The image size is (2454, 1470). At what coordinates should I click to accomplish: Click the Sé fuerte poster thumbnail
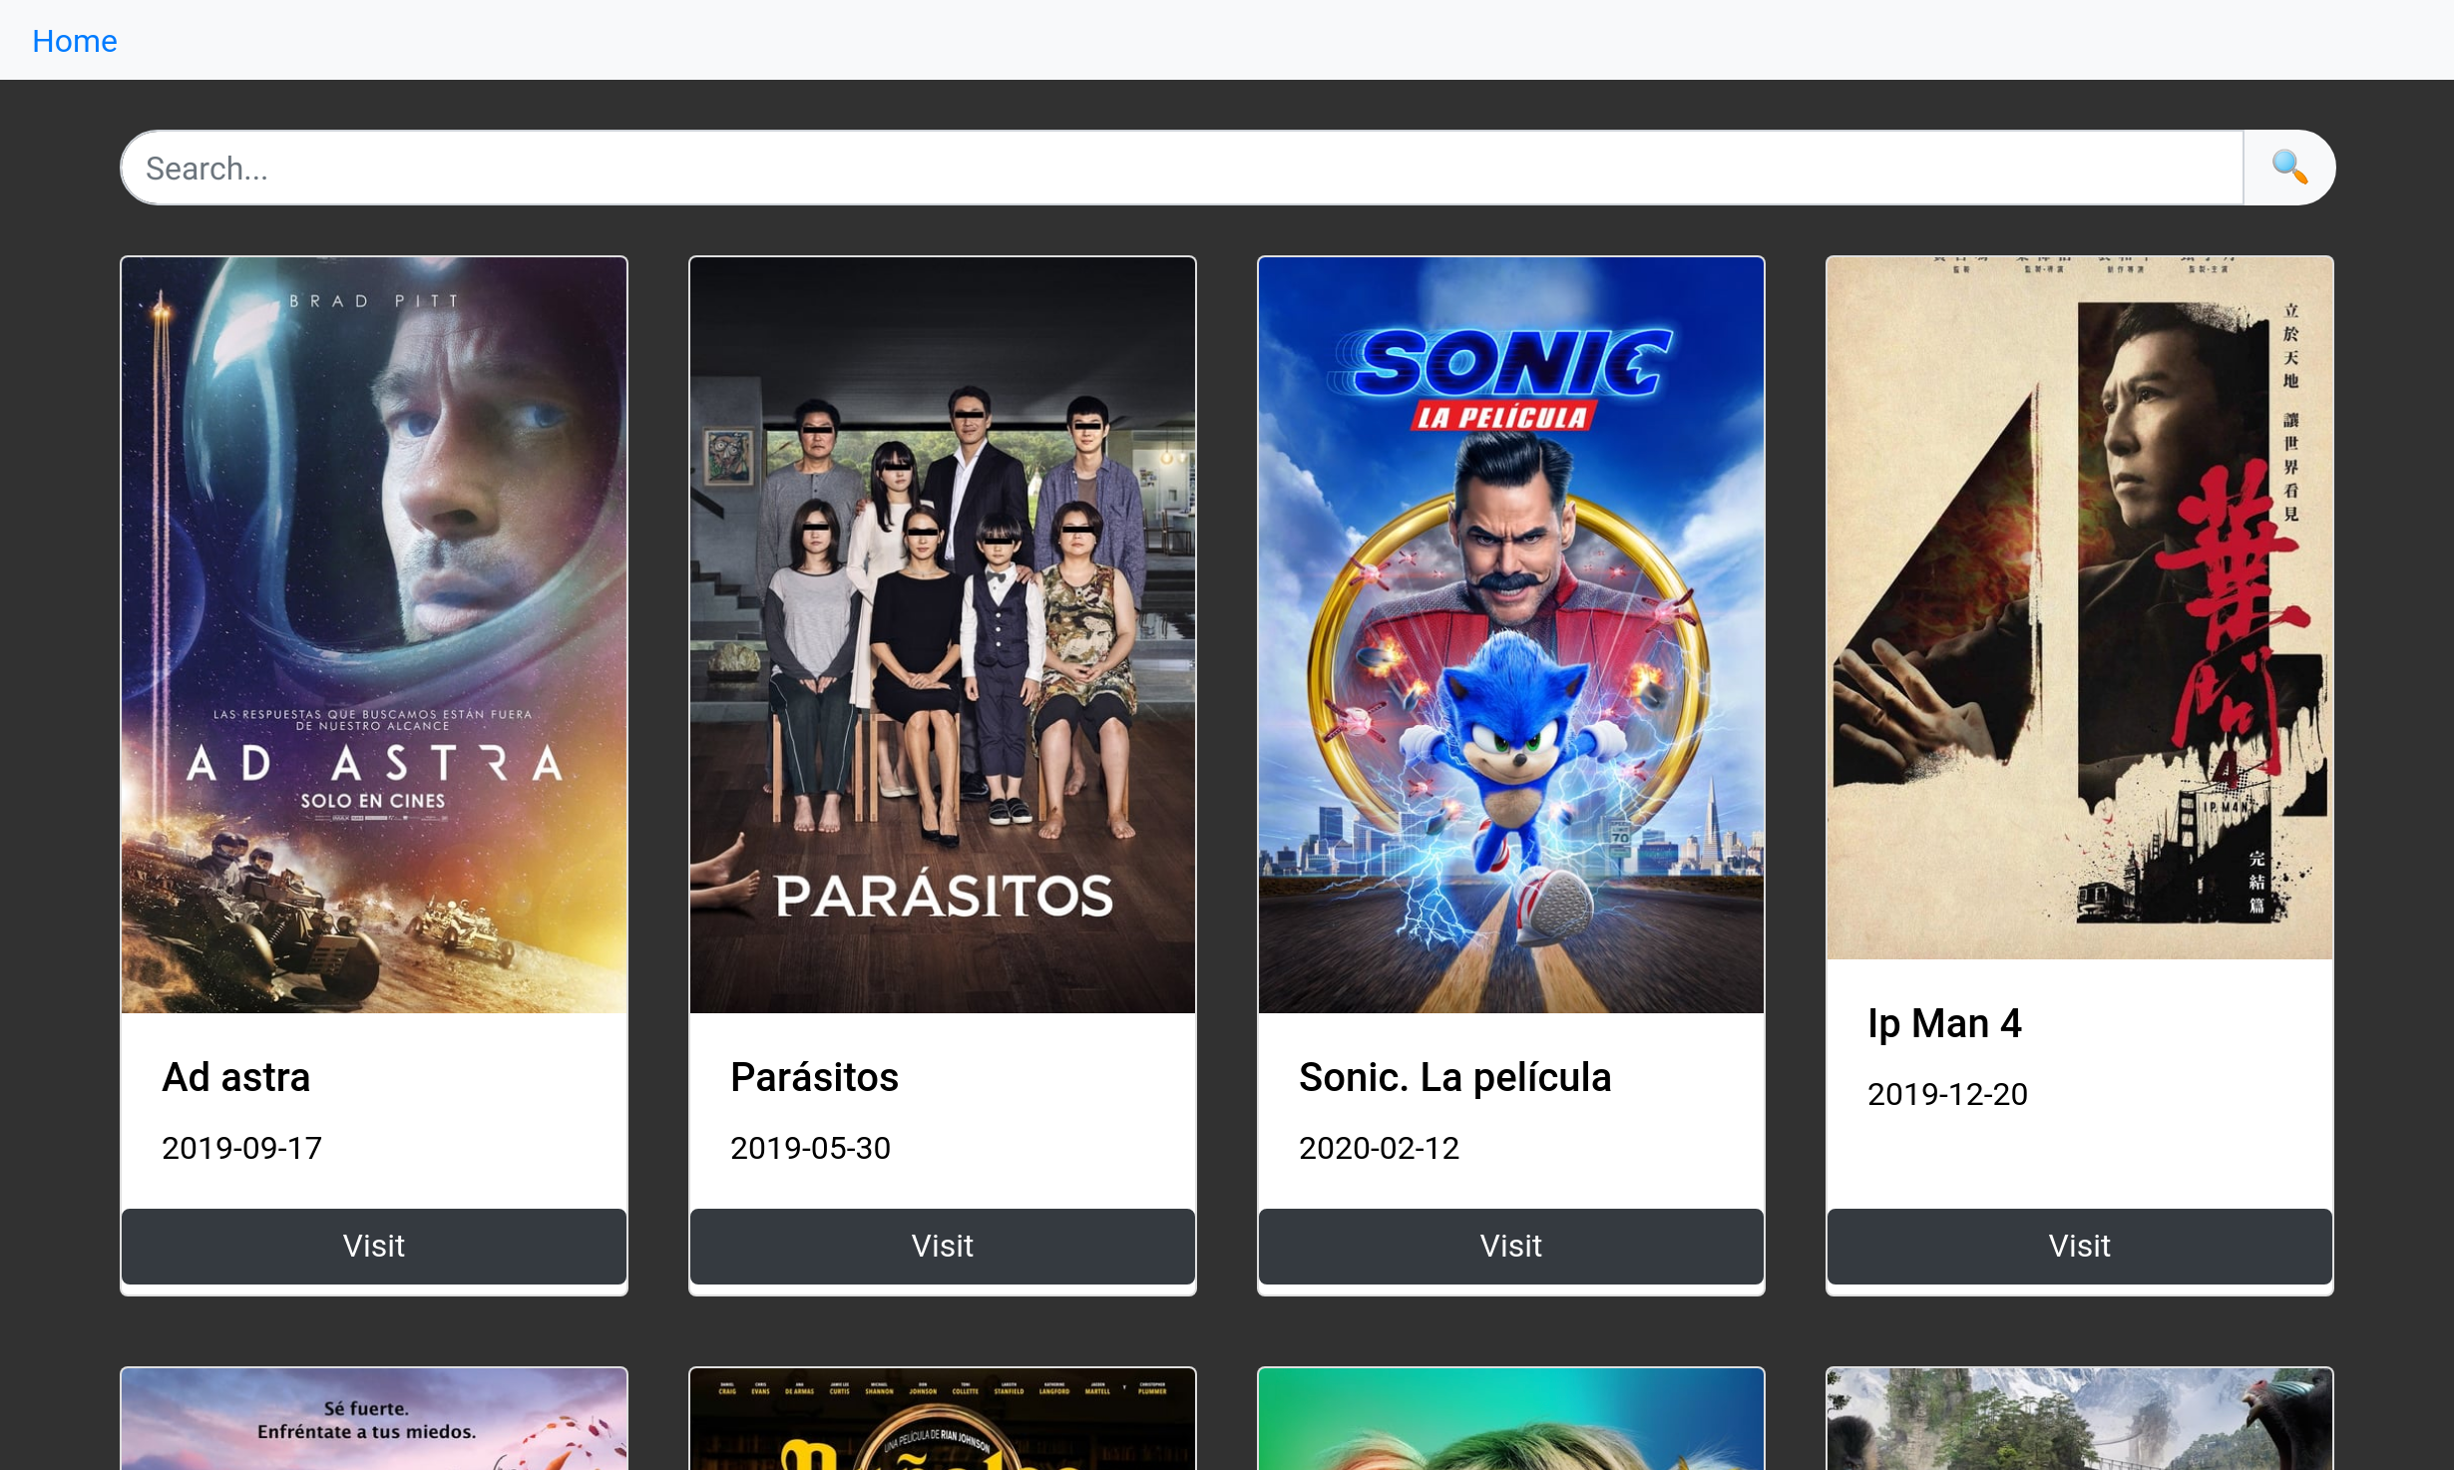[374, 1418]
